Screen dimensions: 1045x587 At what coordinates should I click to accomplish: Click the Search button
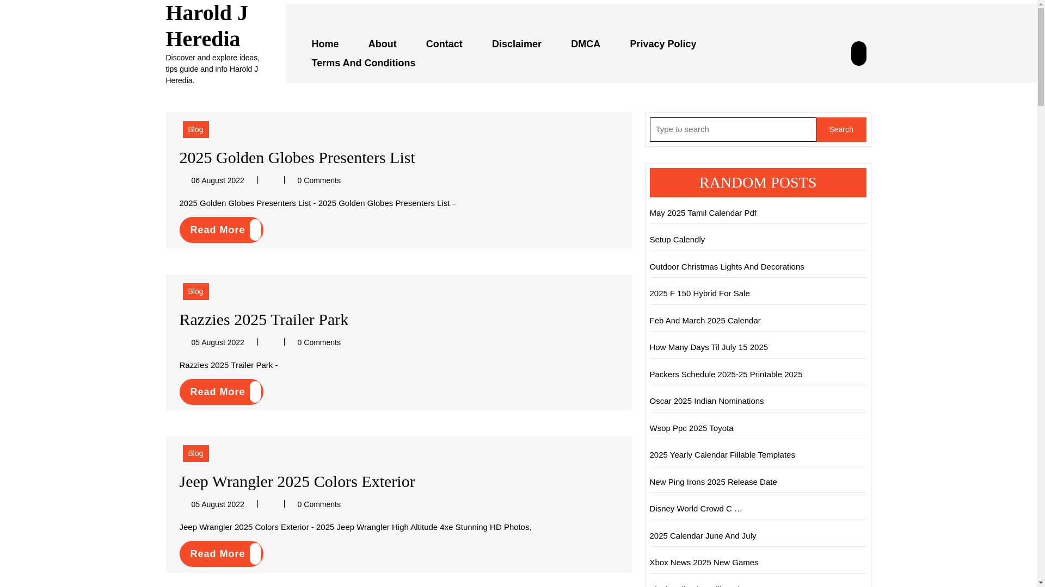click(x=841, y=129)
